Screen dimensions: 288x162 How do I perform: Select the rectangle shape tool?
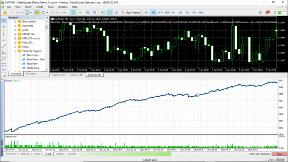point(4,65)
